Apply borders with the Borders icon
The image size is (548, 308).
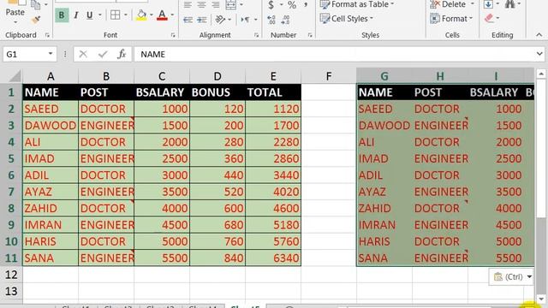(x=116, y=15)
